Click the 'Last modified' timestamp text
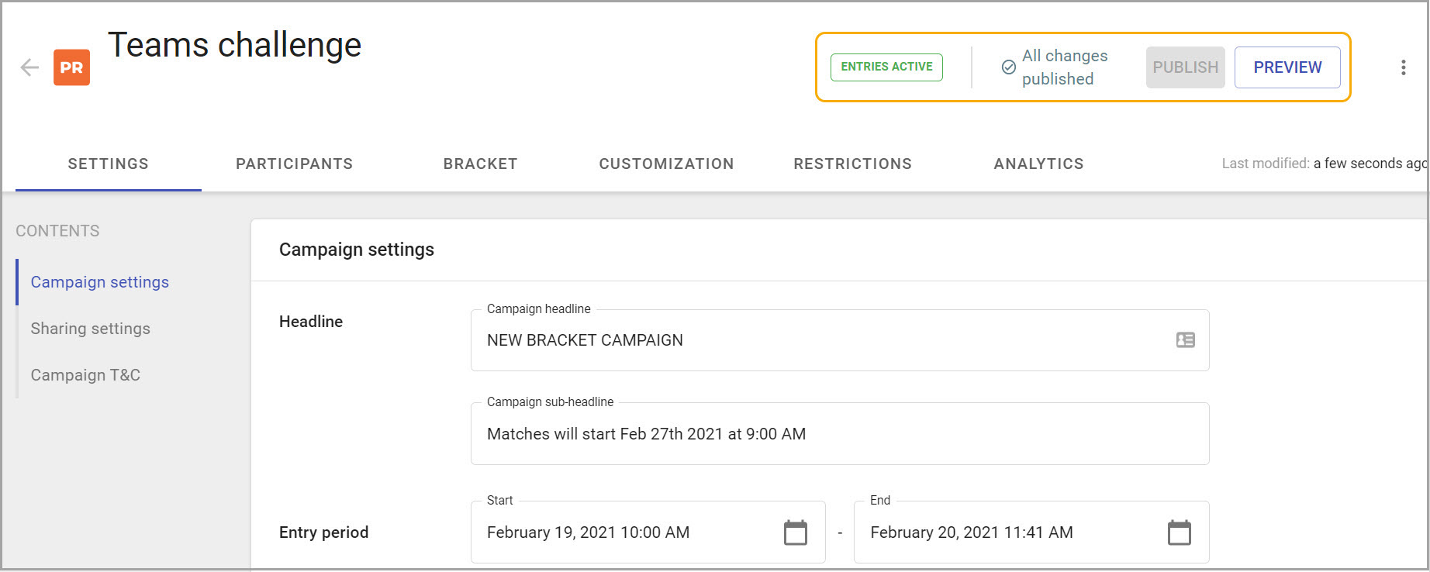The width and height of the screenshot is (1430, 572). [x=1325, y=164]
